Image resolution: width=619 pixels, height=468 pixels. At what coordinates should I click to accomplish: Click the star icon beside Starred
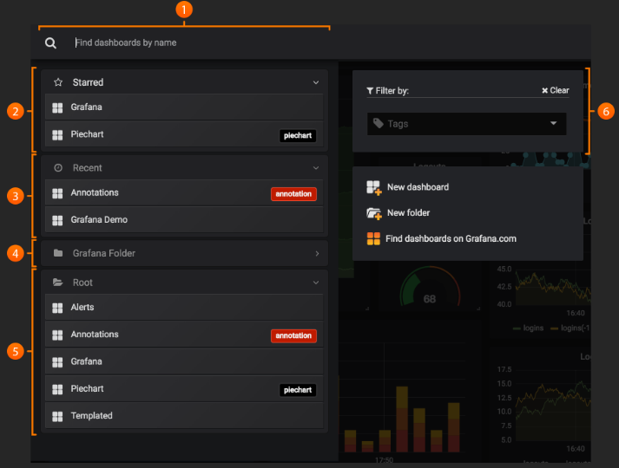(58, 82)
